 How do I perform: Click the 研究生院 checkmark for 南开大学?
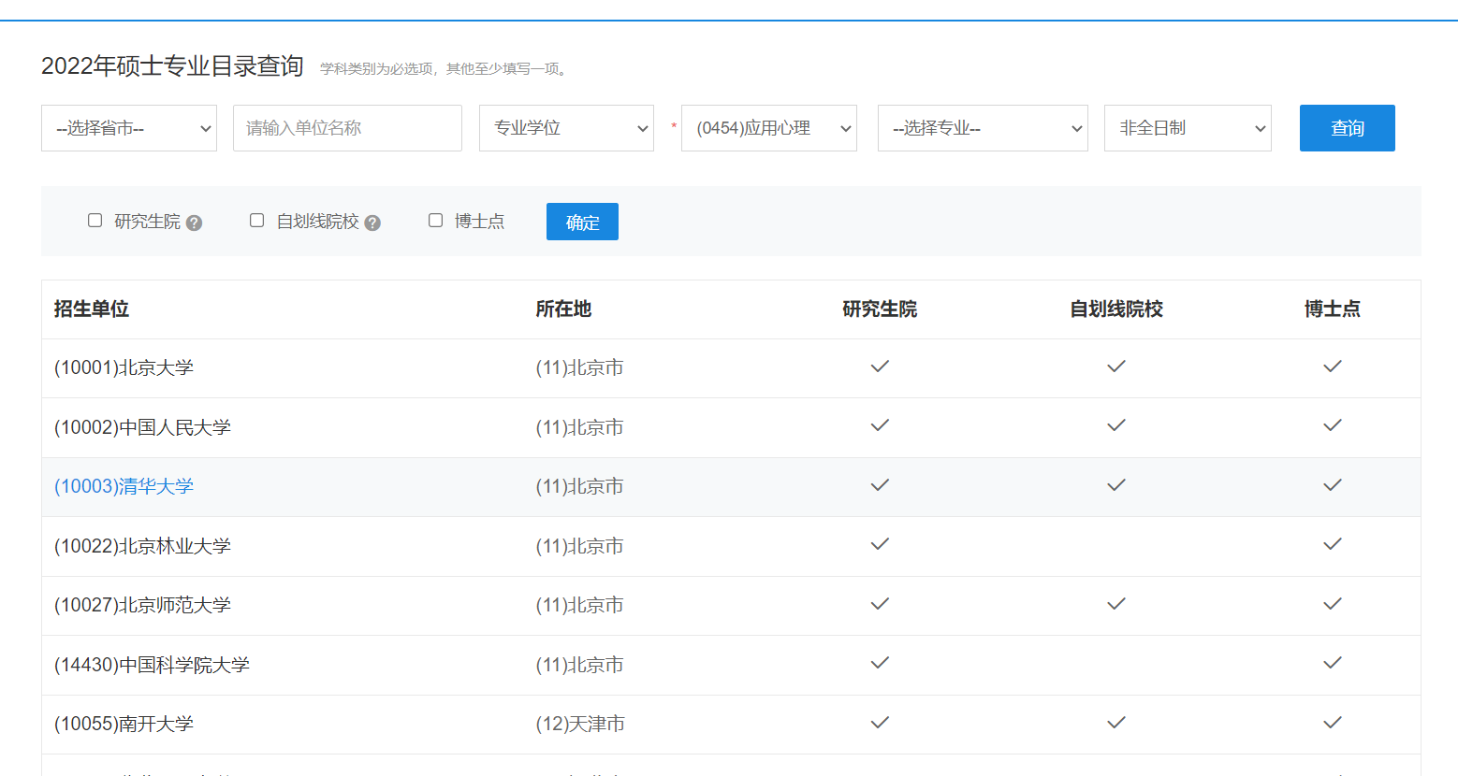(x=880, y=723)
